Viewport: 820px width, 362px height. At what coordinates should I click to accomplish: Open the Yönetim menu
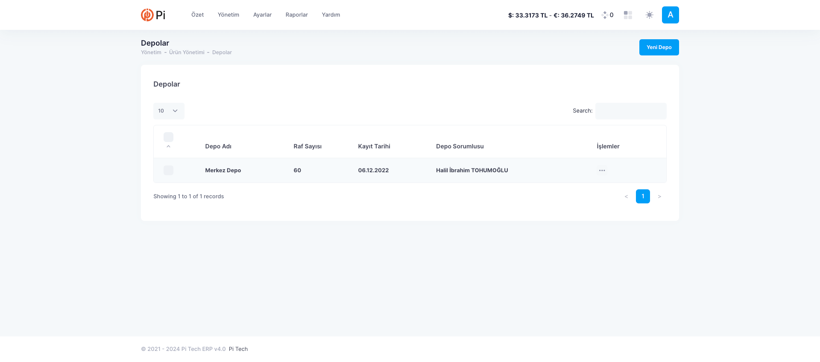click(x=228, y=15)
